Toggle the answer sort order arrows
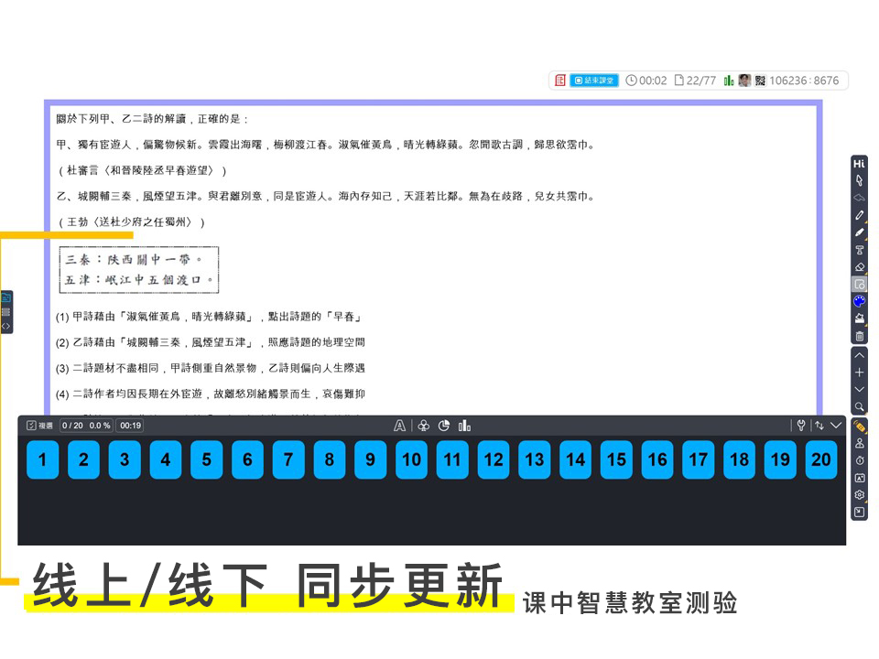879x659 pixels. (x=819, y=426)
